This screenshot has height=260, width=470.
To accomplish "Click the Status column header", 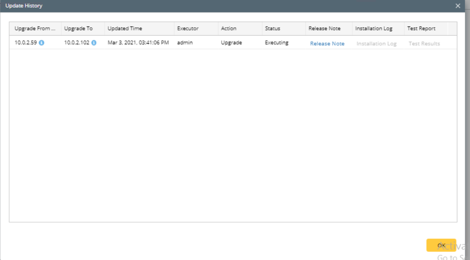I will (x=284, y=29).
